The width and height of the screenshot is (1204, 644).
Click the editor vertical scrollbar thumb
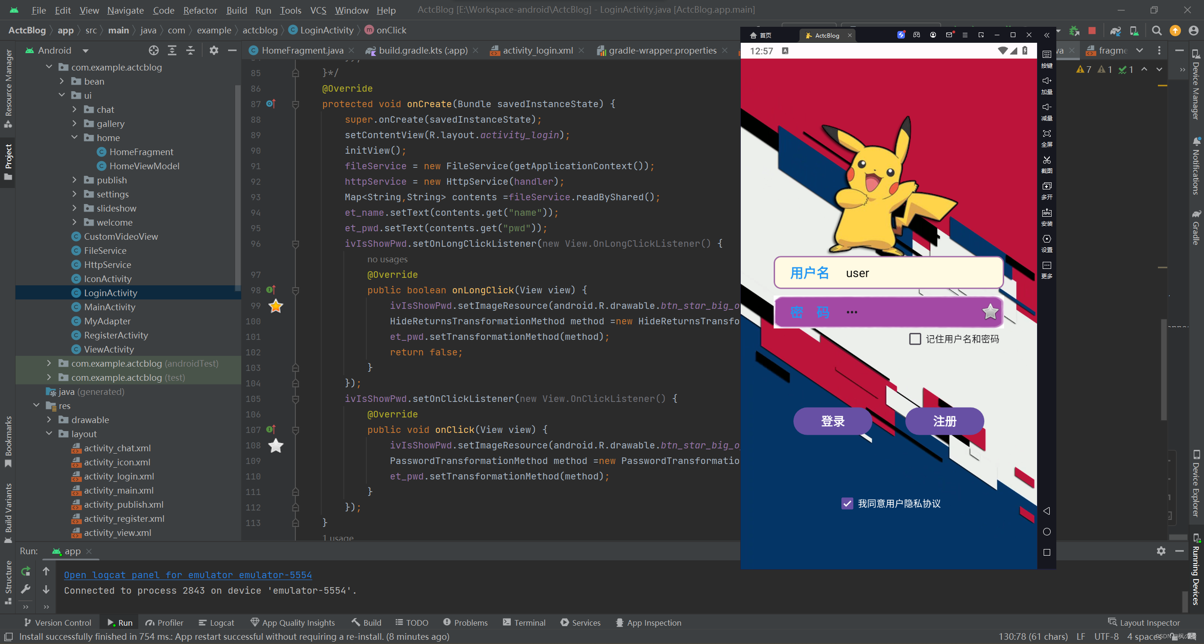pos(1164,370)
